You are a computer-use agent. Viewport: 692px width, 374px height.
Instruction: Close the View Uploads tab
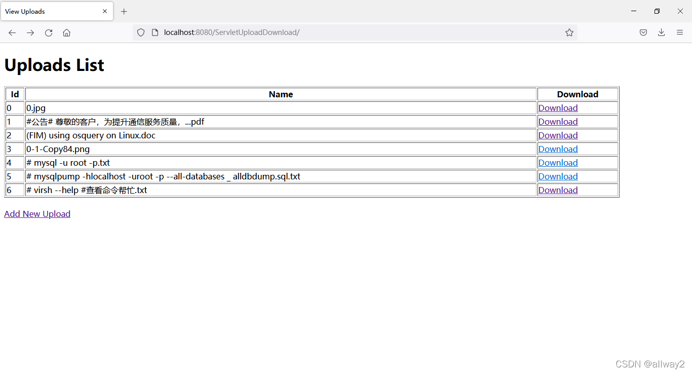[x=105, y=11]
